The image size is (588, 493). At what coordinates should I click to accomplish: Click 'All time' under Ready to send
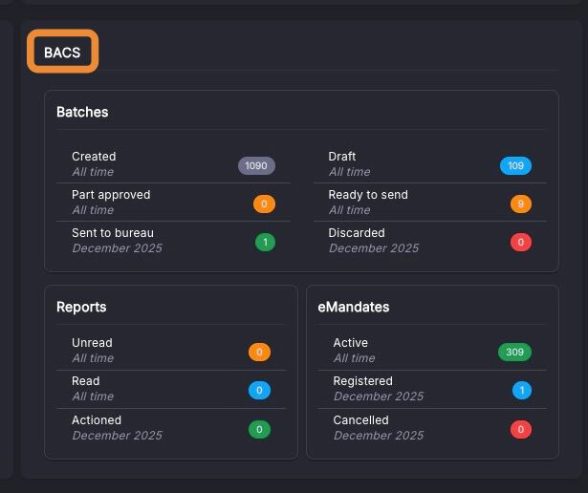click(350, 210)
